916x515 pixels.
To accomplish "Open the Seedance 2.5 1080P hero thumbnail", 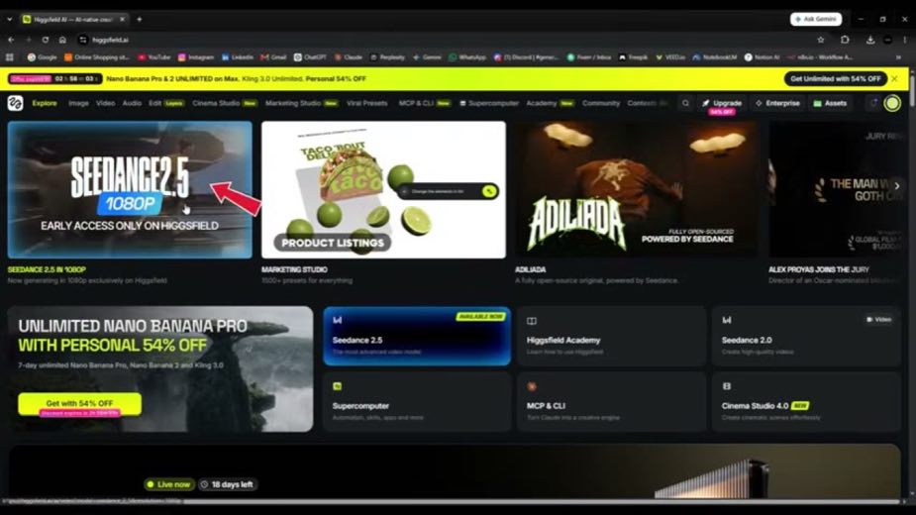I will click(x=130, y=189).
